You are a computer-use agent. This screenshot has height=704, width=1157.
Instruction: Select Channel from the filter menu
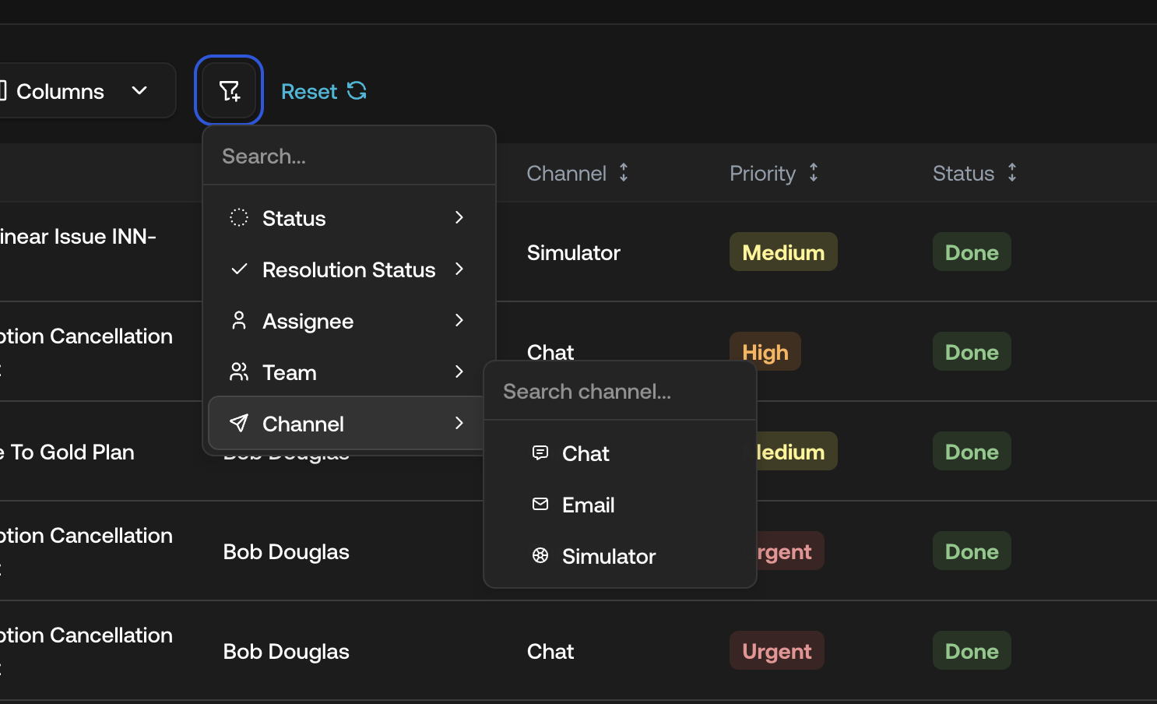pos(304,424)
